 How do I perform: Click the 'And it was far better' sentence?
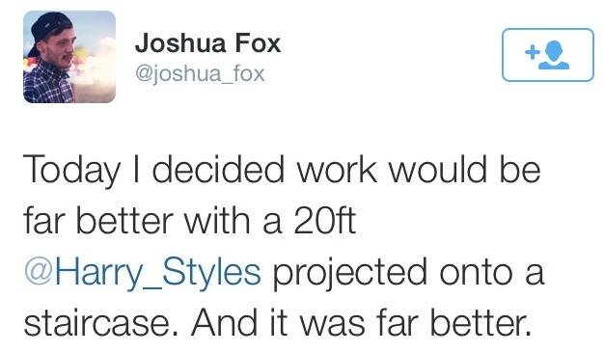coord(361,323)
